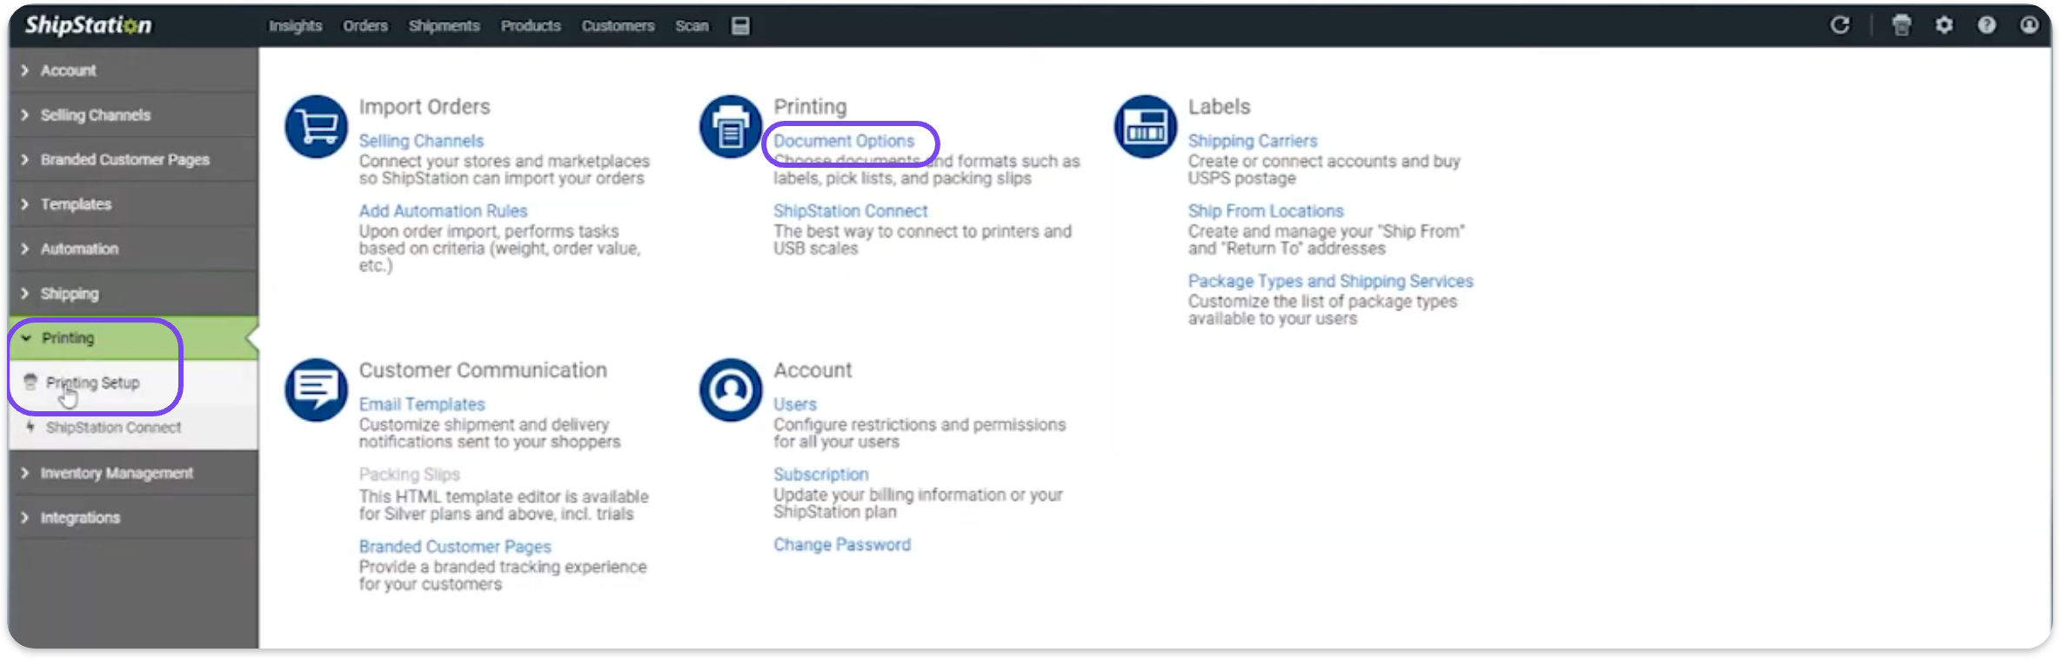Click the Account heading in main area
The image size is (2060, 659).
(813, 370)
